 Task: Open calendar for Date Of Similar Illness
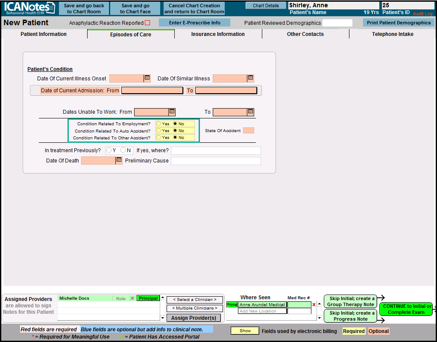[250, 78]
